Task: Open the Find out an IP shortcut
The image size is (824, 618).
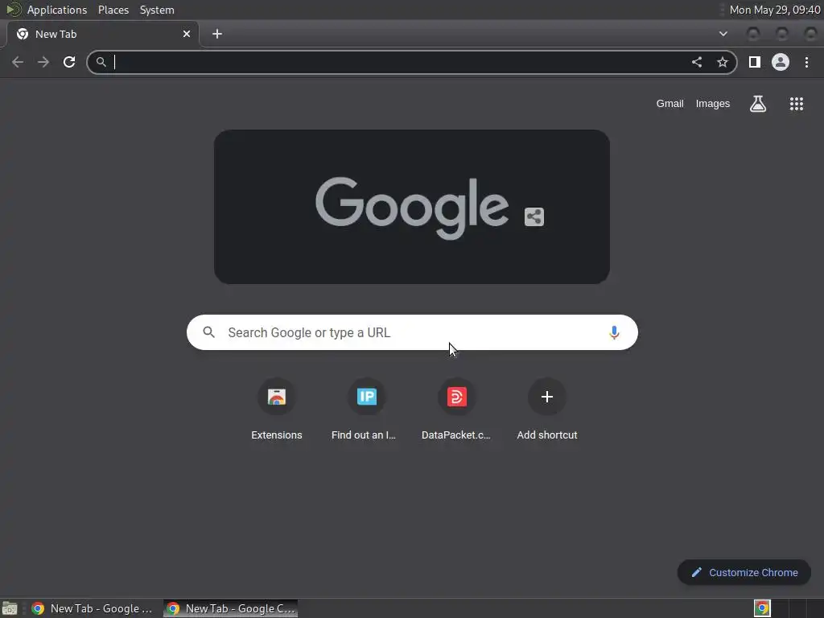Action: (366, 410)
